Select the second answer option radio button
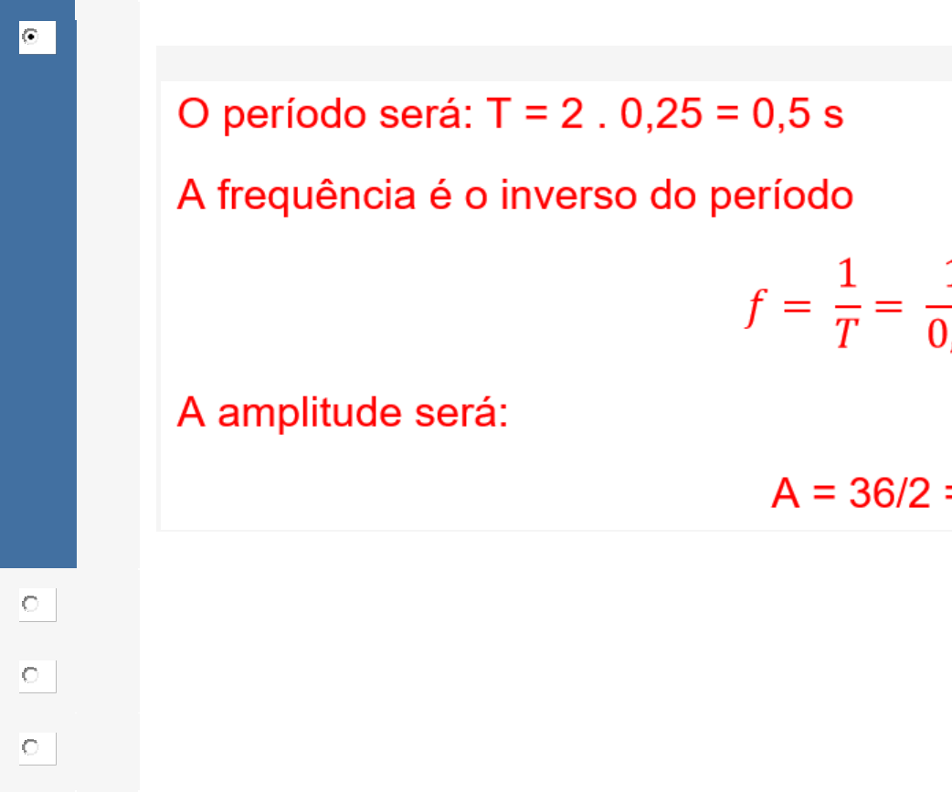Viewport: 952px width, 792px height. pos(31,604)
